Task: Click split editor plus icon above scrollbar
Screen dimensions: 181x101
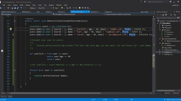Action: click(154, 17)
